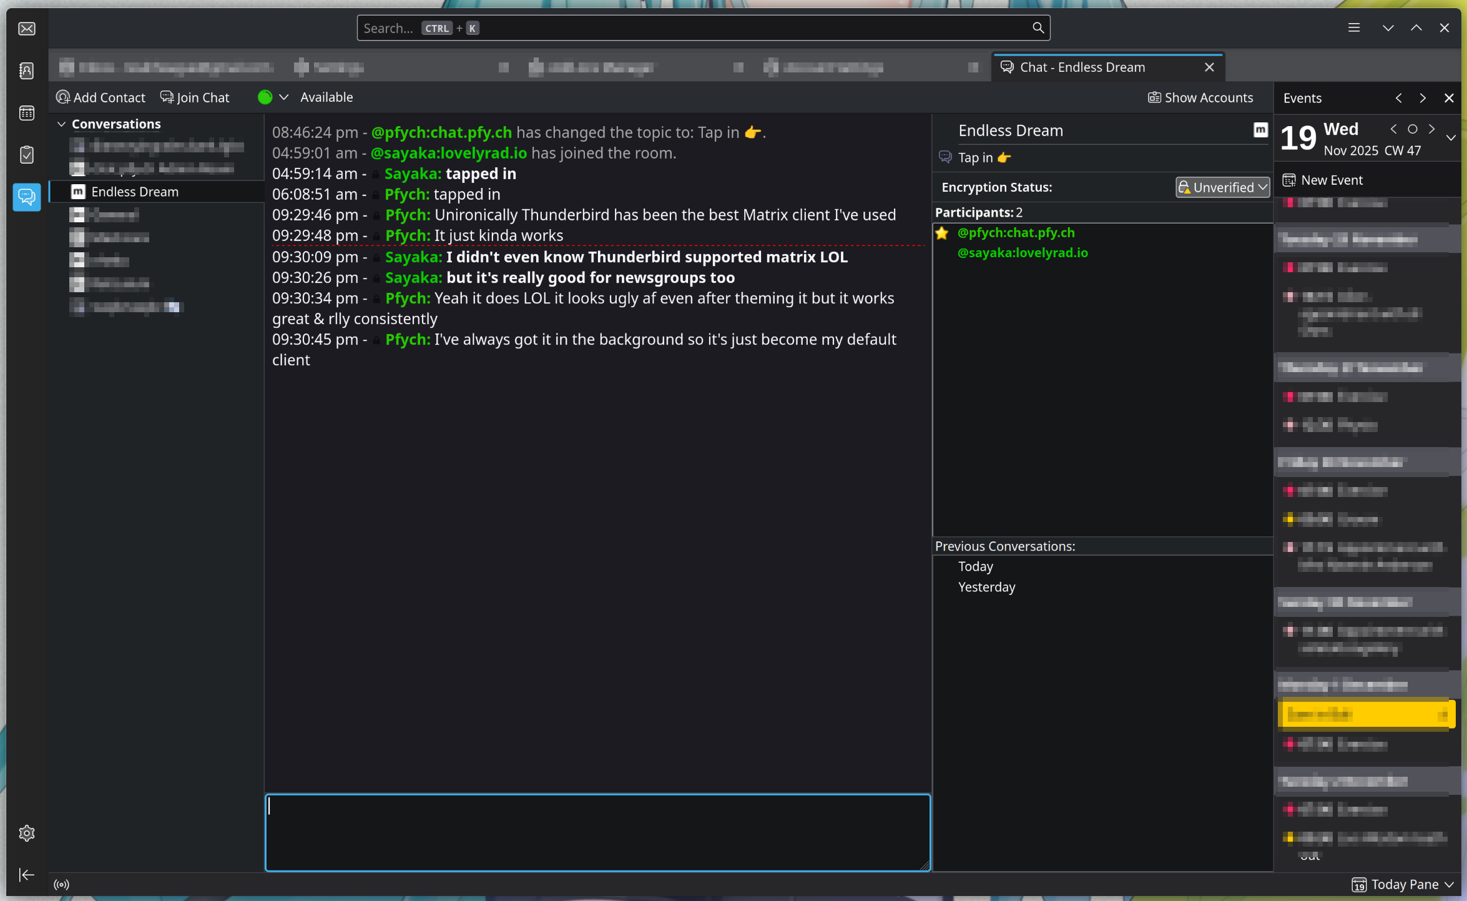Open the Mail space icon

point(27,29)
